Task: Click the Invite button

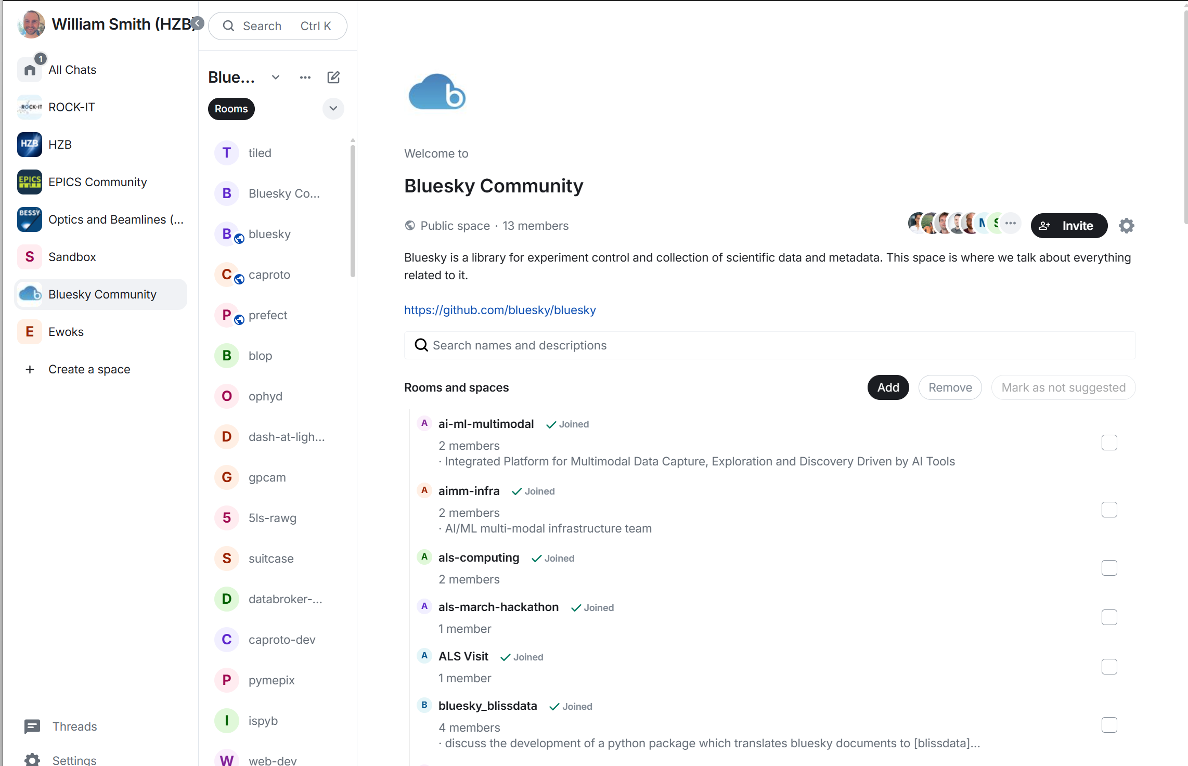Action: point(1069,226)
